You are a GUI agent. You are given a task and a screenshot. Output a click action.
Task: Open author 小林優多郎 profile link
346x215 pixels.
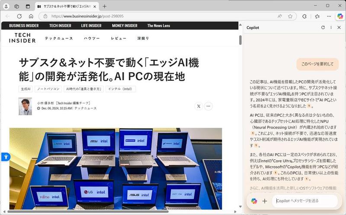tap(45, 103)
